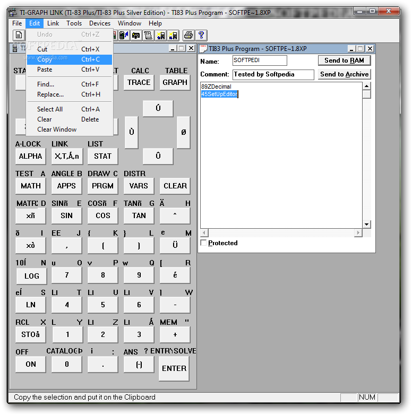This screenshot has height=415, width=412.
Task: Click the CLEAR key
Action: pos(175,186)
